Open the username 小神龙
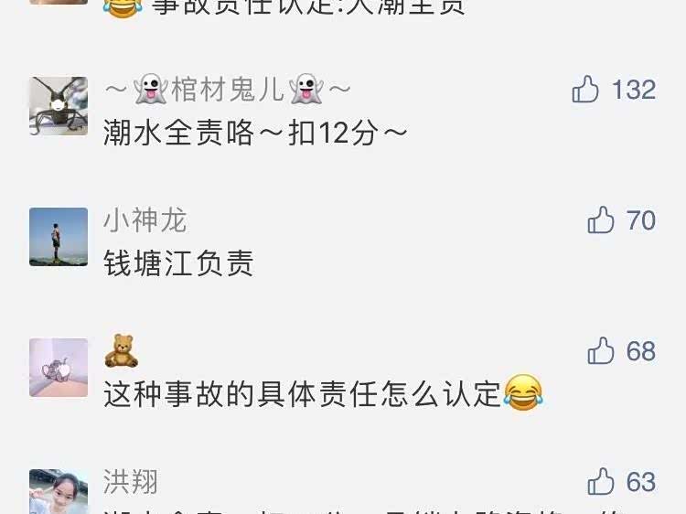Viewport: 686px width, 514px height. 145,220
